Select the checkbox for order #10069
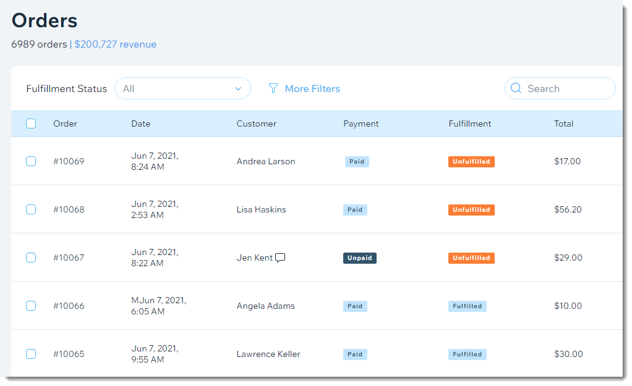 (31, 161)
